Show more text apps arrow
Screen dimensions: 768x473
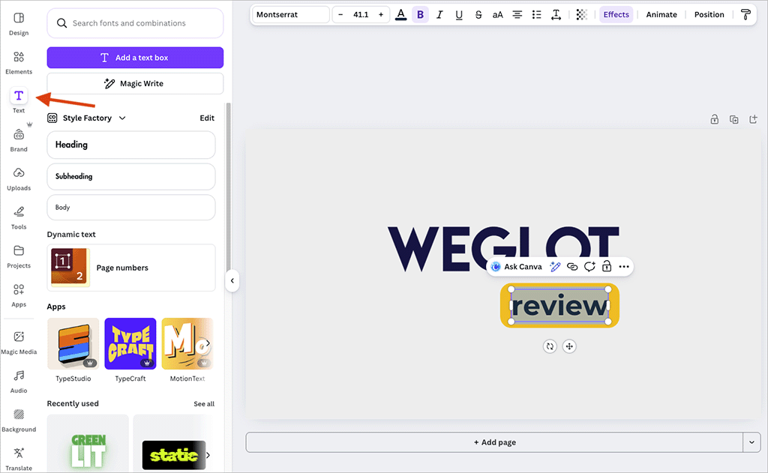pos(208,343)
